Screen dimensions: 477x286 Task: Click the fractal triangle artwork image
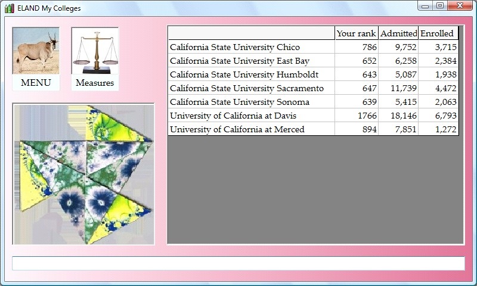click(83, 174)
